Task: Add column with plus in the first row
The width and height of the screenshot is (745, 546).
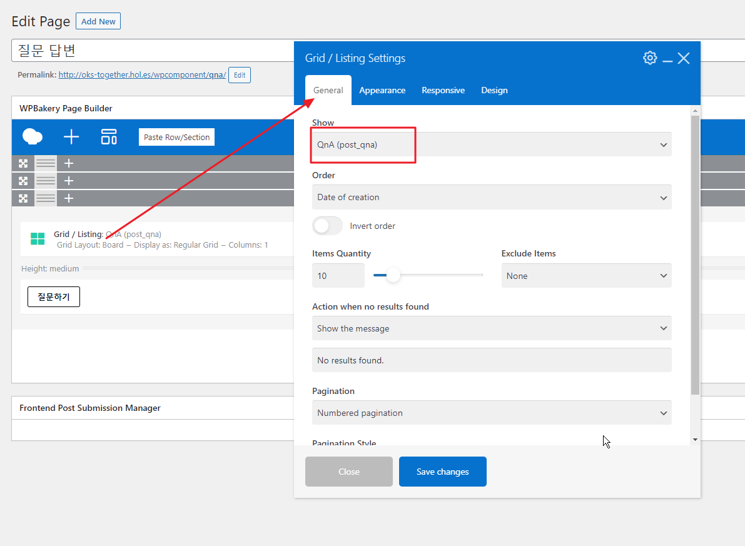Action: (x=69, y=163)
